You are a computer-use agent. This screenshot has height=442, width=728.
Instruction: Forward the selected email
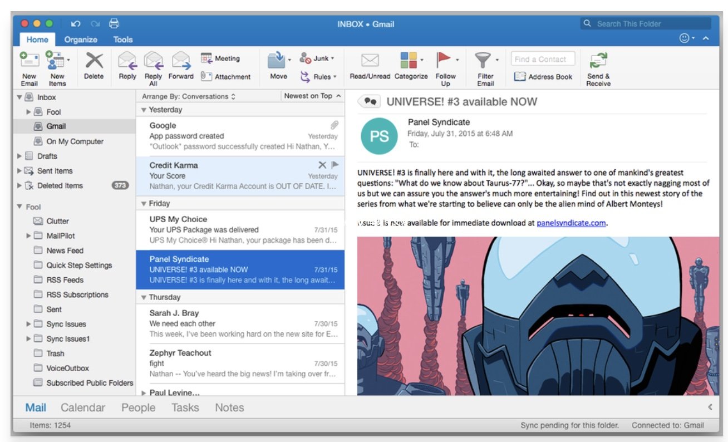pyautogui.click(x=181, y=67)
